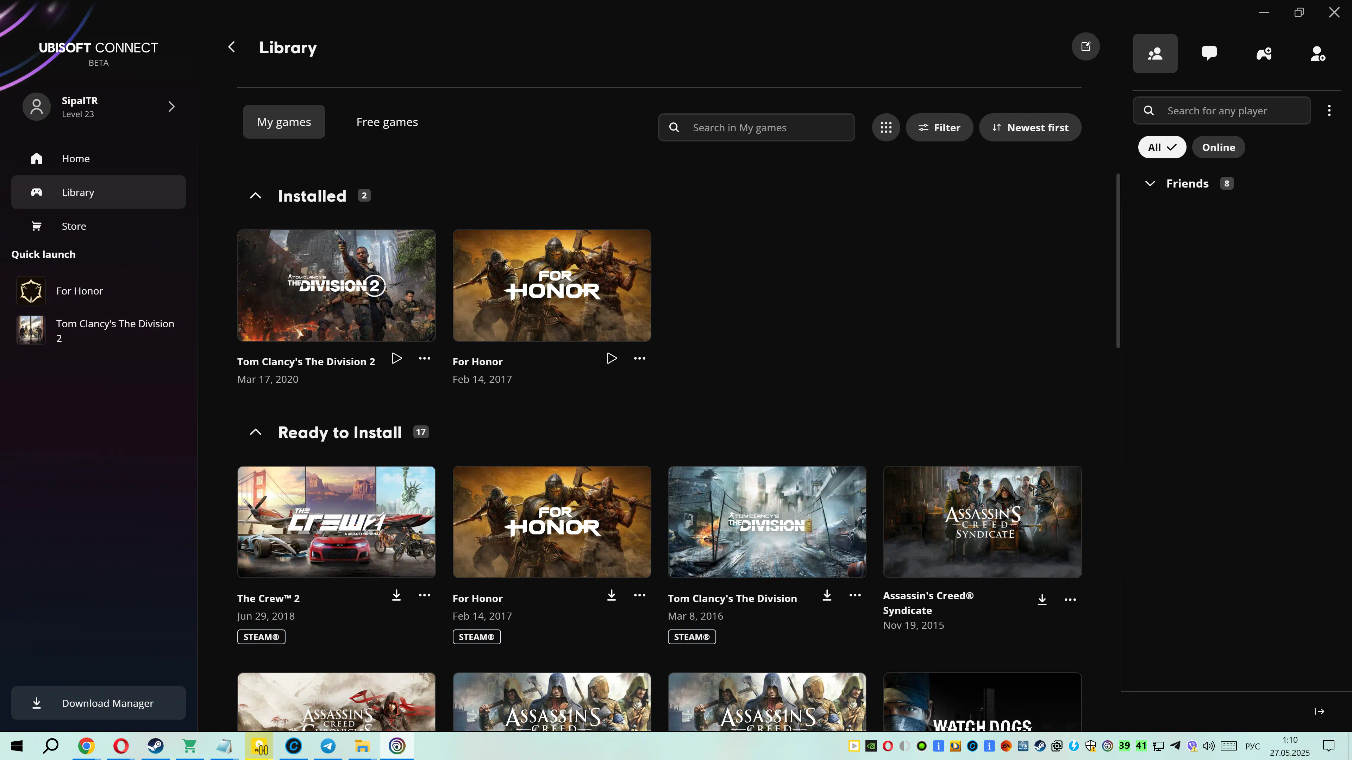Viewport: 1352px width, 760px height.
Task: Open more options for The Crew 2
Action: click(425, 595)
